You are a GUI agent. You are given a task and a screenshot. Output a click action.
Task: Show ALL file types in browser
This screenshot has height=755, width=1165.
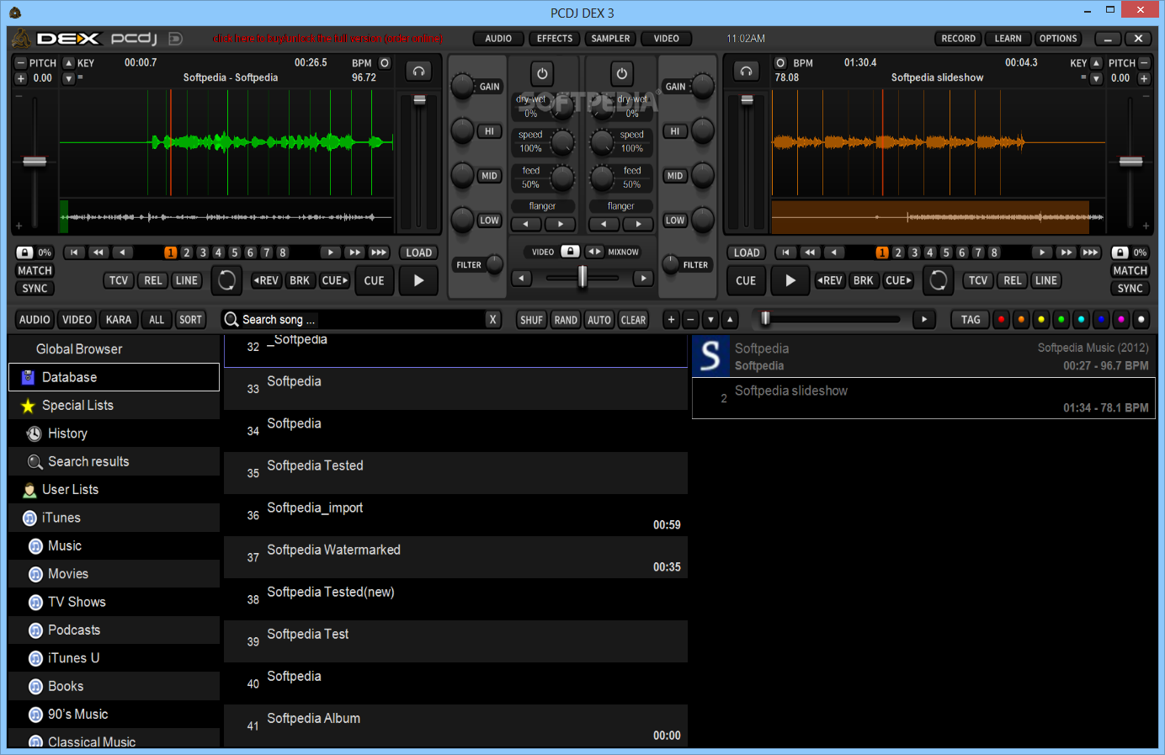157,320
